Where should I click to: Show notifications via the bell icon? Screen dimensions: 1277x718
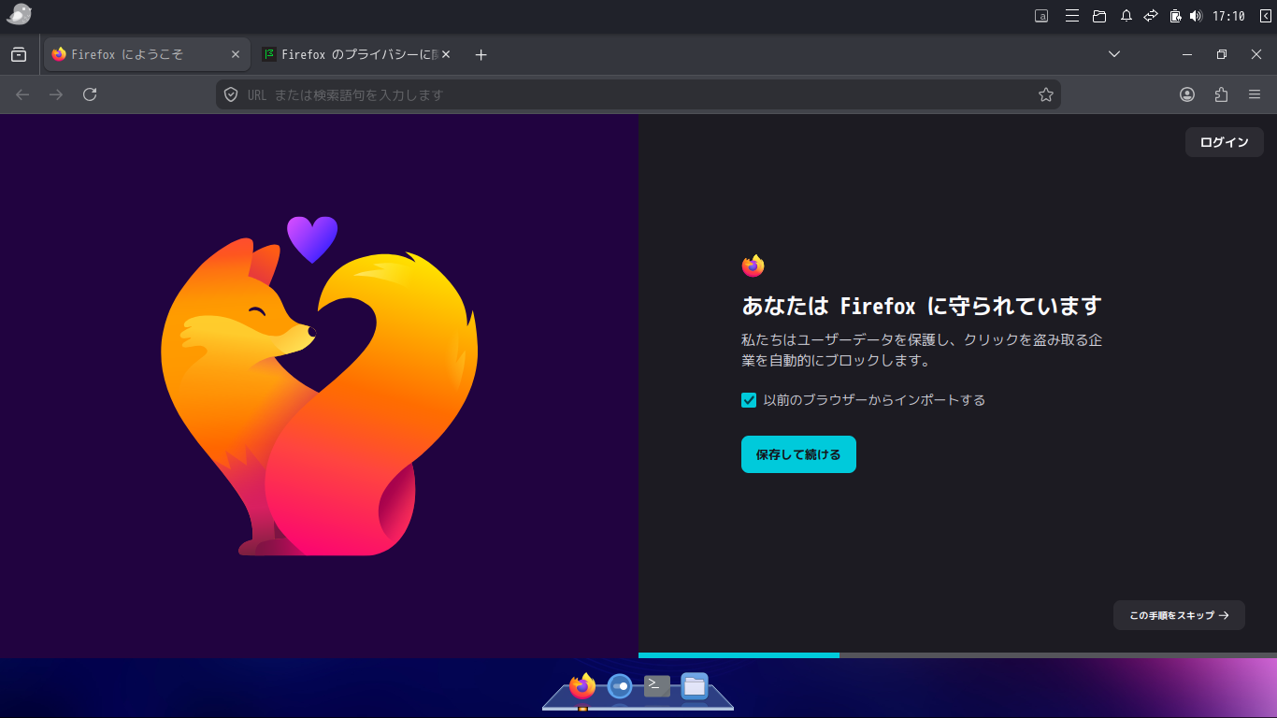pyautogui.click(x=1126, y=16)
